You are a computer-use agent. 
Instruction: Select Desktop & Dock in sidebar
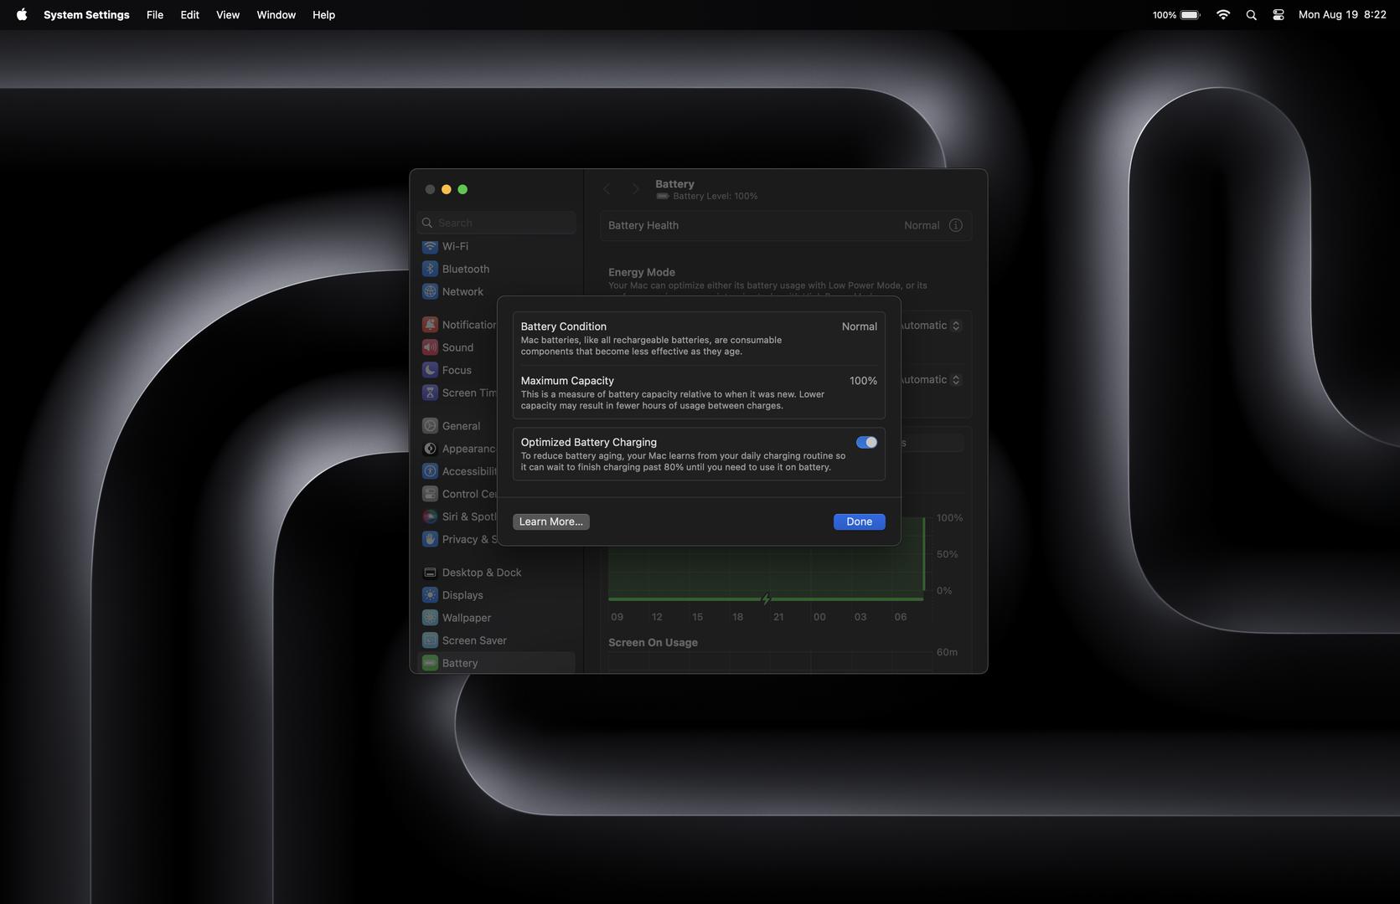tap(481, 573)
